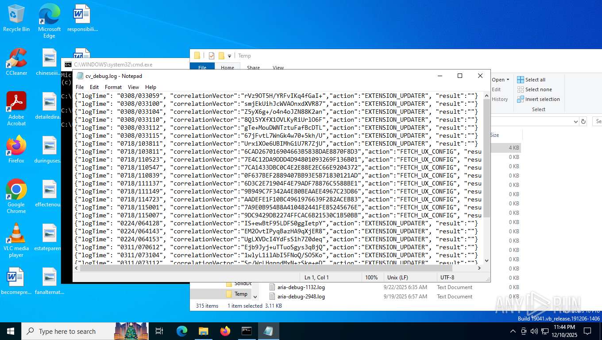
Task: Open the responsibili... Word document on desktop
Action: (x=82, y=18)
